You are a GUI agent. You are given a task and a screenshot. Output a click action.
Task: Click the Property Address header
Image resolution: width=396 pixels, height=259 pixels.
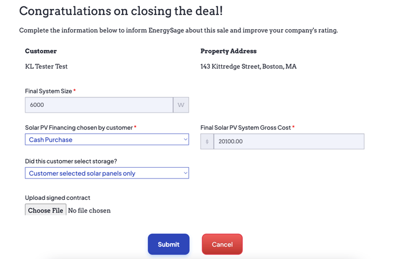point(229,51)
